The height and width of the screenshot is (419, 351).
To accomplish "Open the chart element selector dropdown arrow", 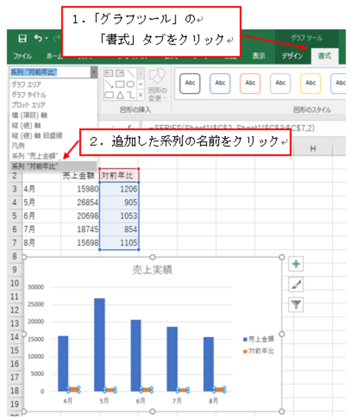I will 94,72.
